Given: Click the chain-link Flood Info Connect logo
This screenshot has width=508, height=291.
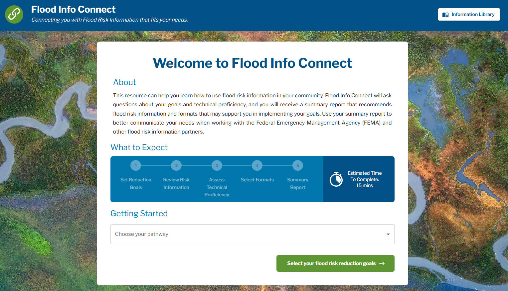Looking at the screenshot, I should tap(14, 14).
